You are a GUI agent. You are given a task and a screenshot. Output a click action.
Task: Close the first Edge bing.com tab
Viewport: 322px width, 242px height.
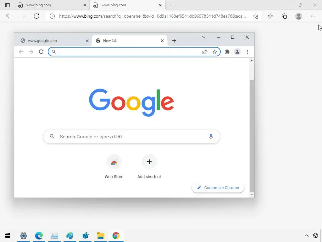coord(85,5)
